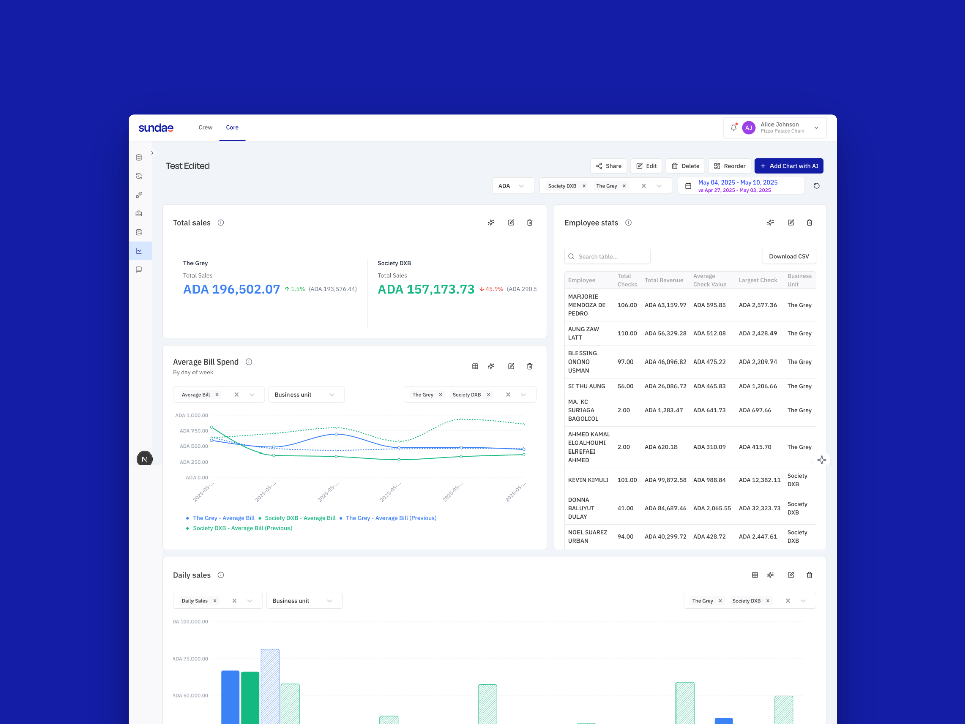Open the Business unit dropdown
The height and width of the screenshot is (724, 965).
tap(306, 394)
